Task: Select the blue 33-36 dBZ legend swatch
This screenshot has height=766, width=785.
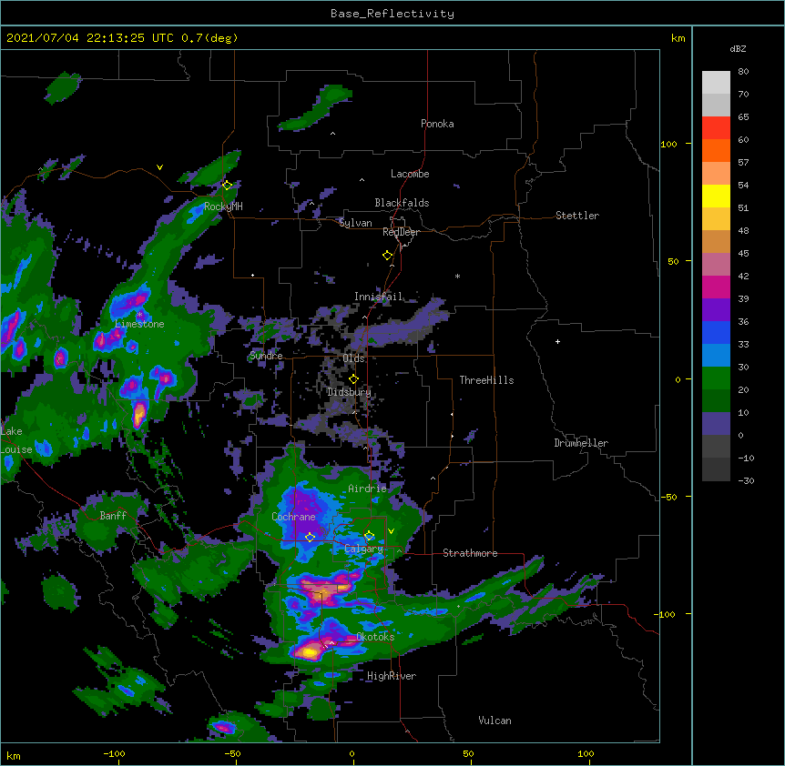Action: (716, 332)
